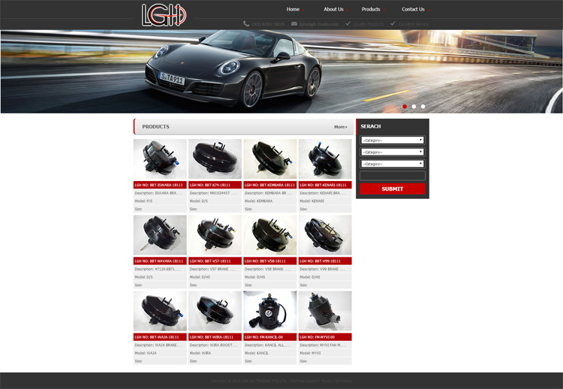This screenshot has height=389, width=563.
Task: Click the Quality Products checkmark icon
Action: click(x=348, y=24)
